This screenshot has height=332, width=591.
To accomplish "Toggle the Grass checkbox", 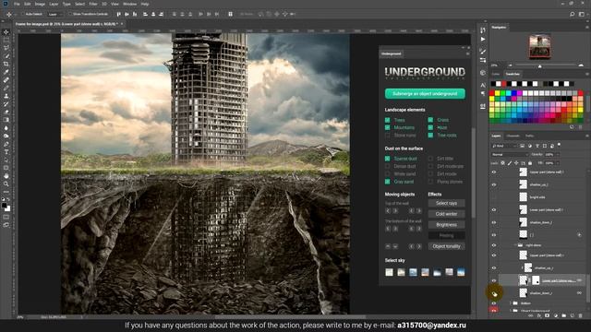I will click(x=430, y=120).
